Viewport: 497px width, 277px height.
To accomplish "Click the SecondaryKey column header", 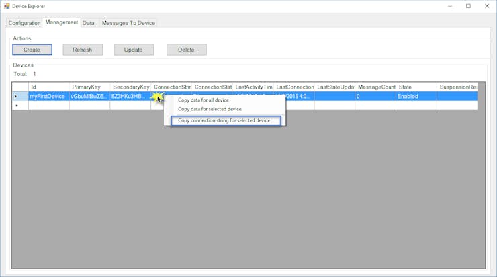I will (130, 87).
